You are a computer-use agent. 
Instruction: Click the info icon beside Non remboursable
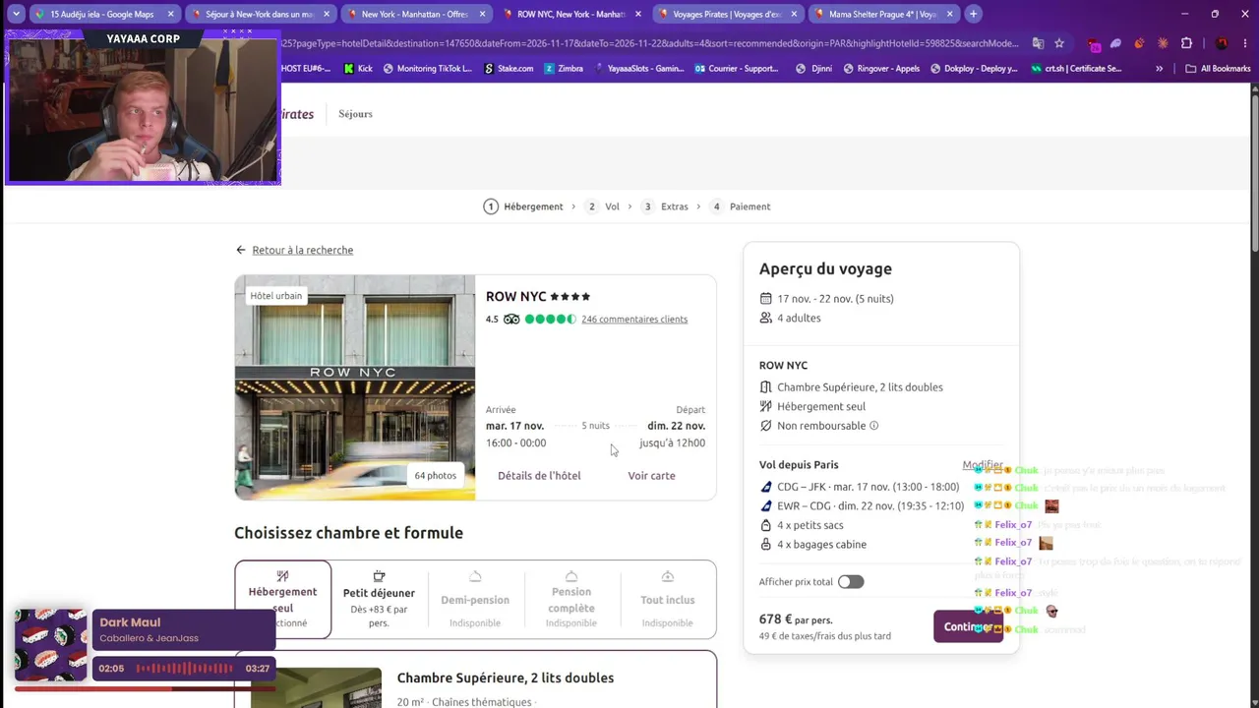click(x=873, y=426)
